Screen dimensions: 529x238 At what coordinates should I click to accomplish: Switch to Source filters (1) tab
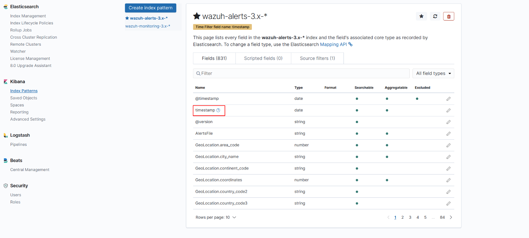[x=317, y=58]
